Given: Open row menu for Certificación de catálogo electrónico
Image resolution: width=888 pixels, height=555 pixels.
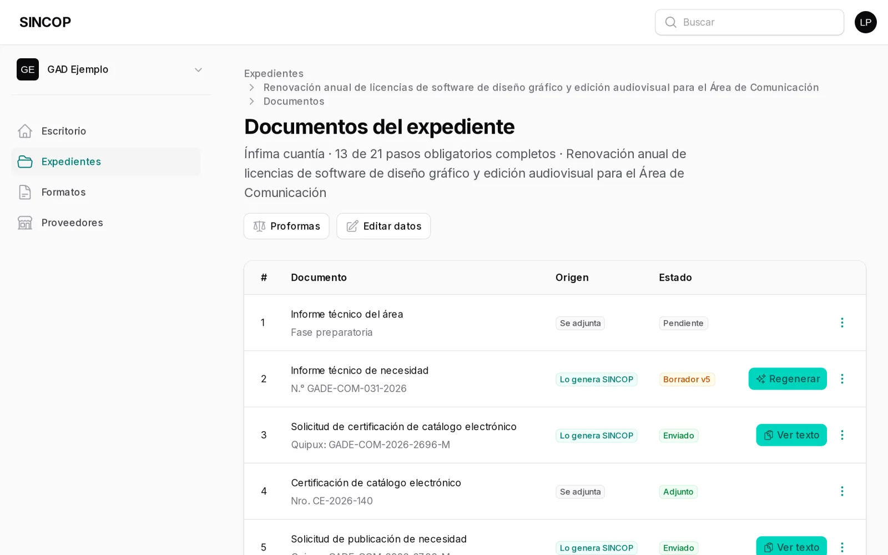Looking at the screenshot, I should pos(842,491).
